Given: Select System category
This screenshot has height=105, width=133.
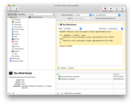Looking at the screenshot, I should click(x=17, y=51).
